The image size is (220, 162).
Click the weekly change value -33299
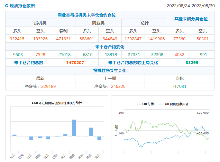[x=191, y=63]
